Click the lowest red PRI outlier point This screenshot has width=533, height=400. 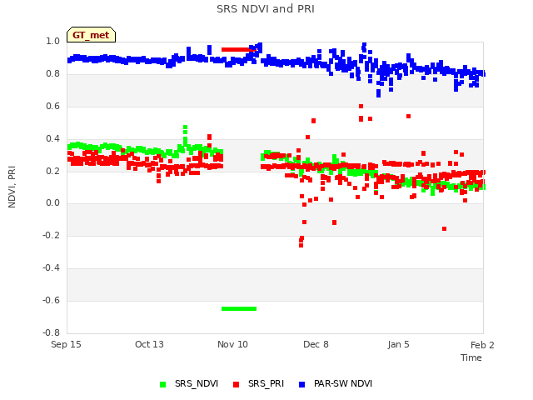pos(301,245)
